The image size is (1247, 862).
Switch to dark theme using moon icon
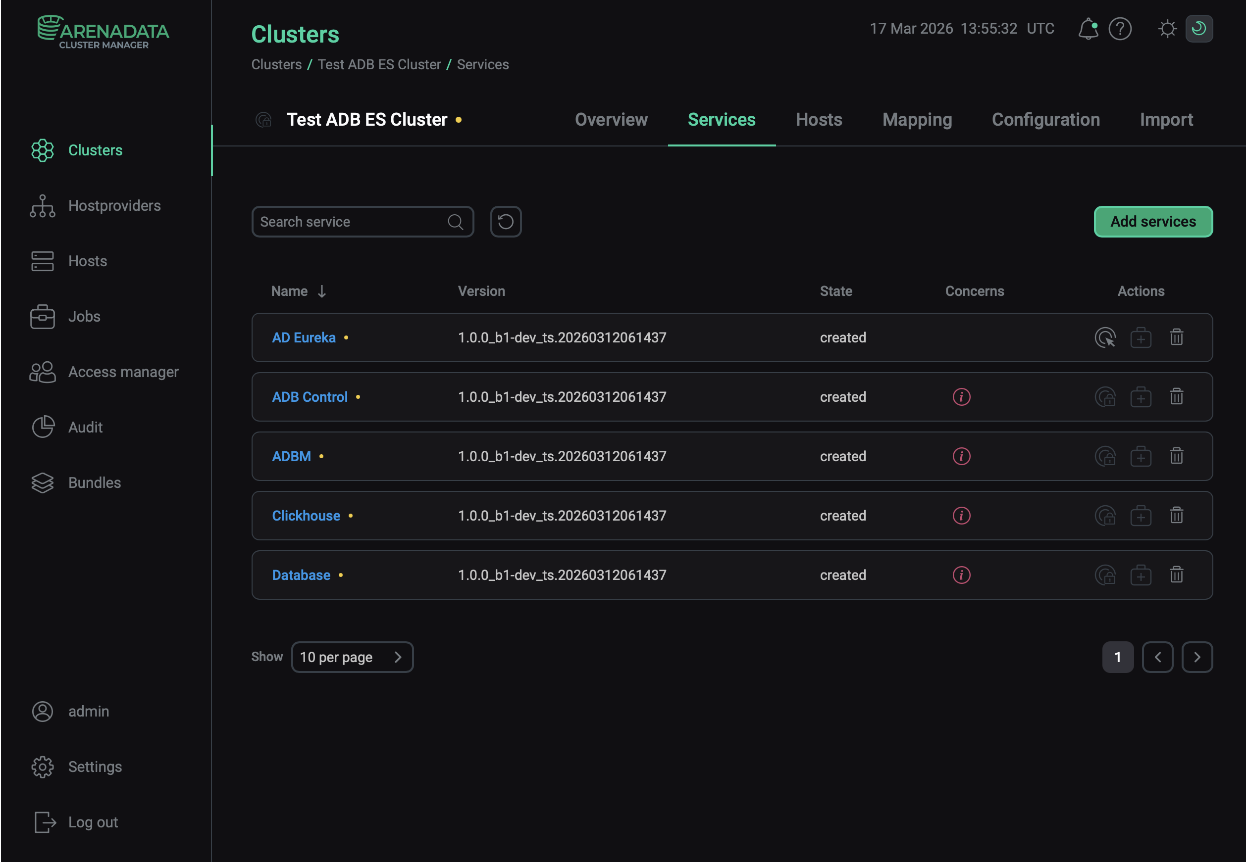(x=1198, y=29)
